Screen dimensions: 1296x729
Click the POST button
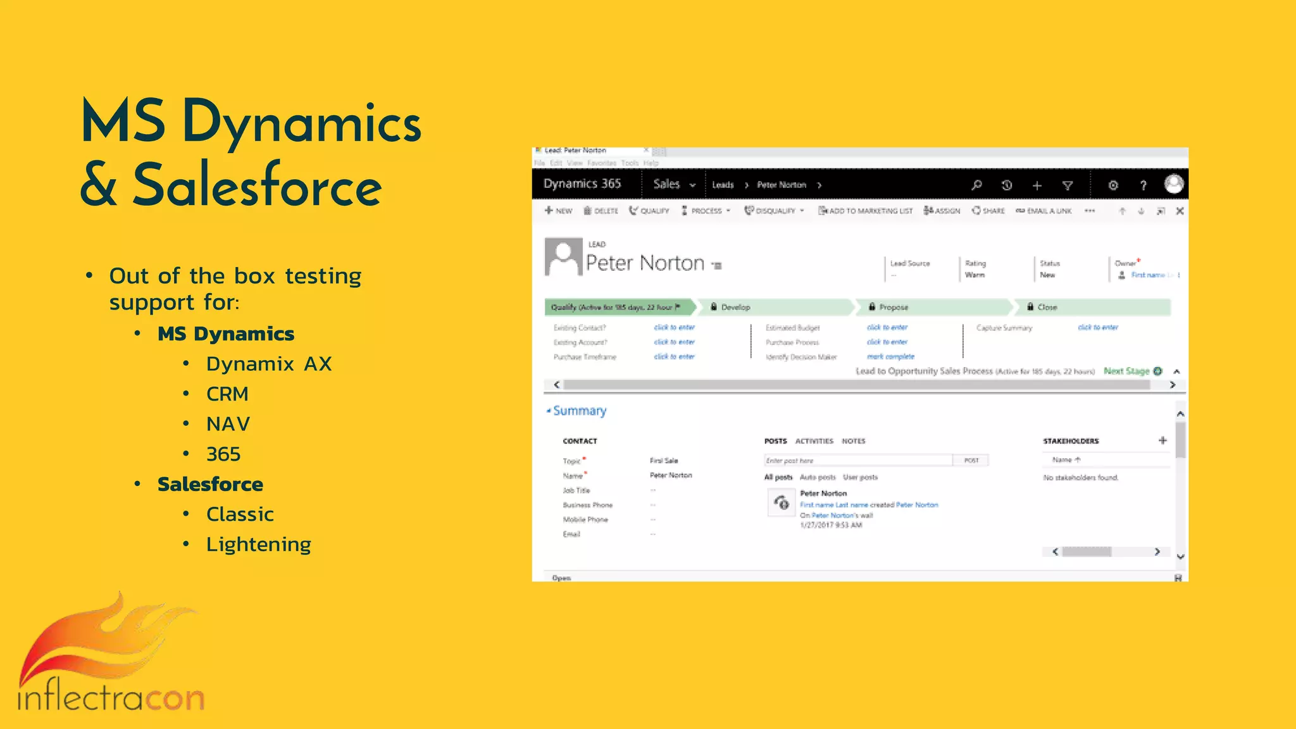[x=971, y=461]
